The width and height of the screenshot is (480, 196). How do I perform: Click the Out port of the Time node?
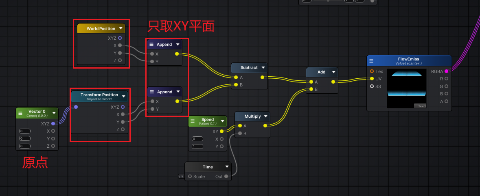226,177
